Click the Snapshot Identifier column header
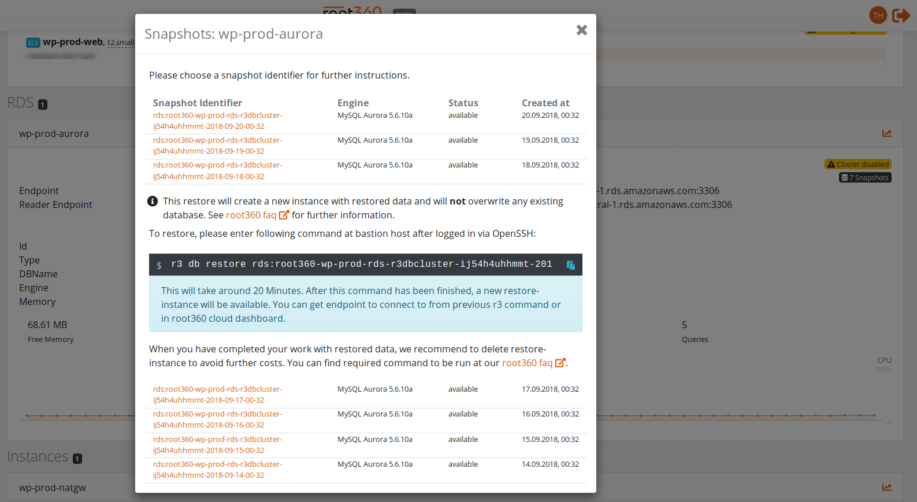 coord(198,103)
